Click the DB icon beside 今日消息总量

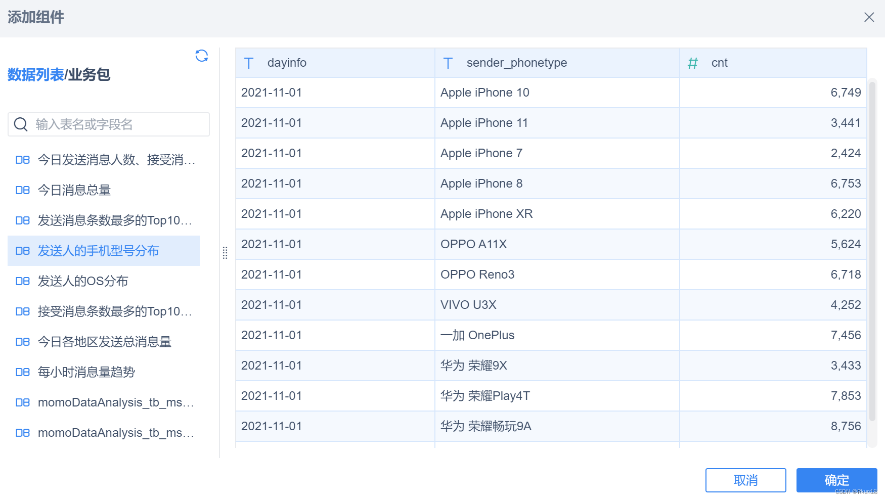pos(23,190)
